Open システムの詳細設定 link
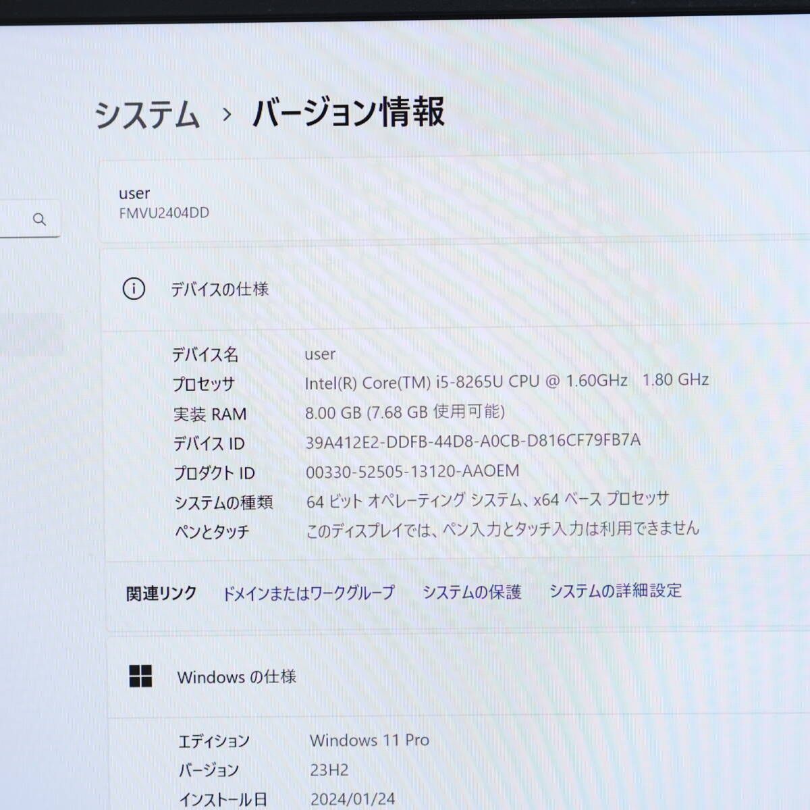Image resolution: width=810 pixels, height=810 pixels. (x=616, y=591)
